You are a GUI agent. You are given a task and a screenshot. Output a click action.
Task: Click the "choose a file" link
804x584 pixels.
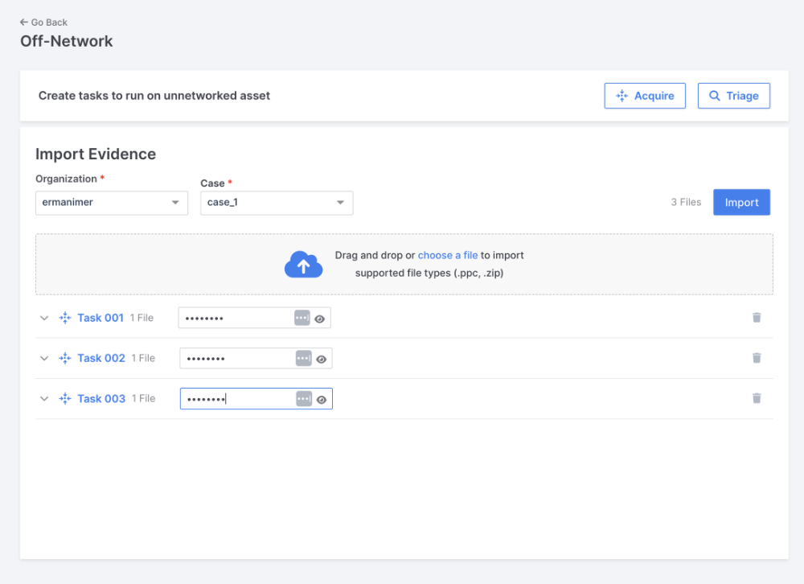pos(447,255)
